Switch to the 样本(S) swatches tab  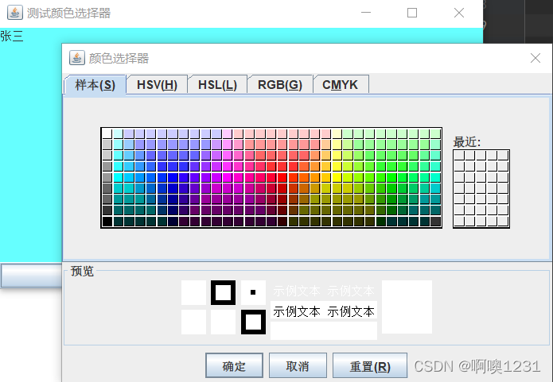point(95,85)
